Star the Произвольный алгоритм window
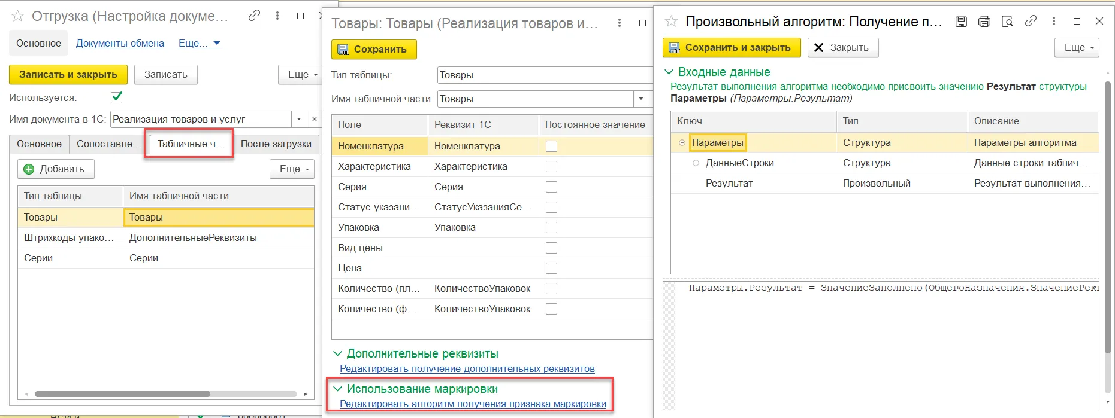 (x=672, y=22)
